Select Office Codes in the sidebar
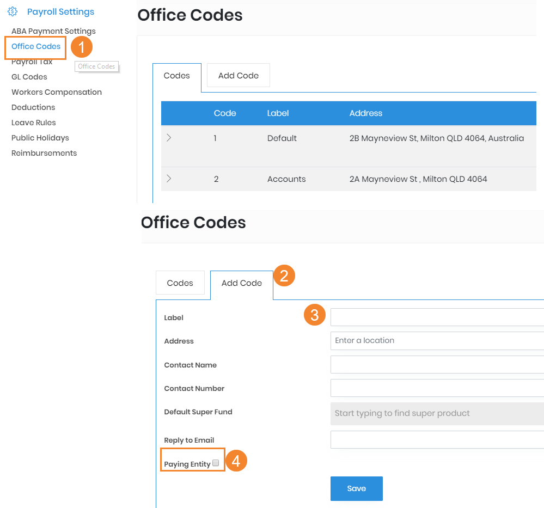This screenshot has width=544, height=508. (34, 47)
